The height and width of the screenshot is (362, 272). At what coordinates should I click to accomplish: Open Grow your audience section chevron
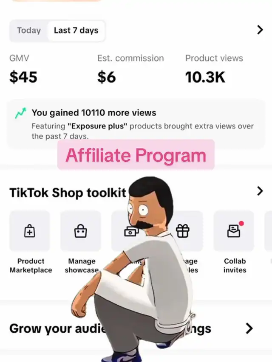249,328
